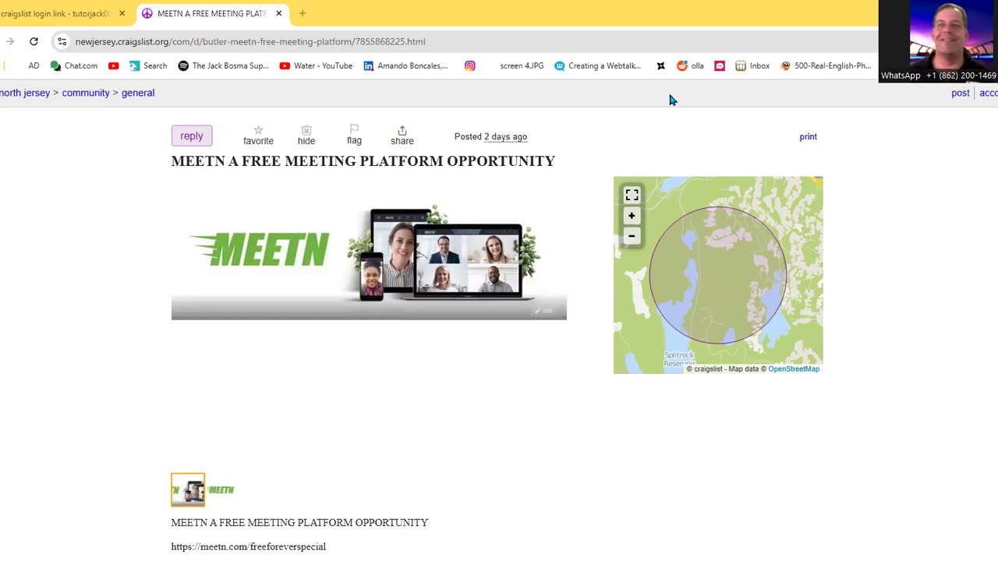Open the Chat.com bookmark
The width and height of the screenshot is (998, 561).
(74, 65)
